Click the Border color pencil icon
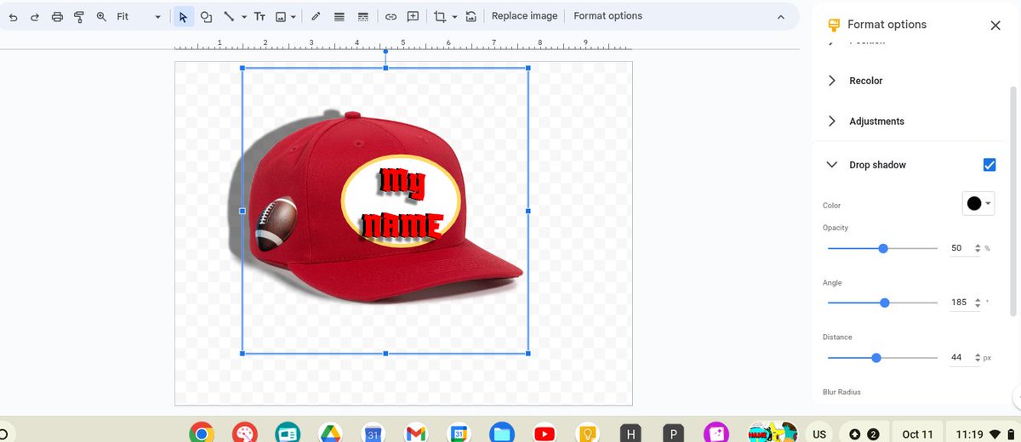1021x442 pixels. [316, 16]
